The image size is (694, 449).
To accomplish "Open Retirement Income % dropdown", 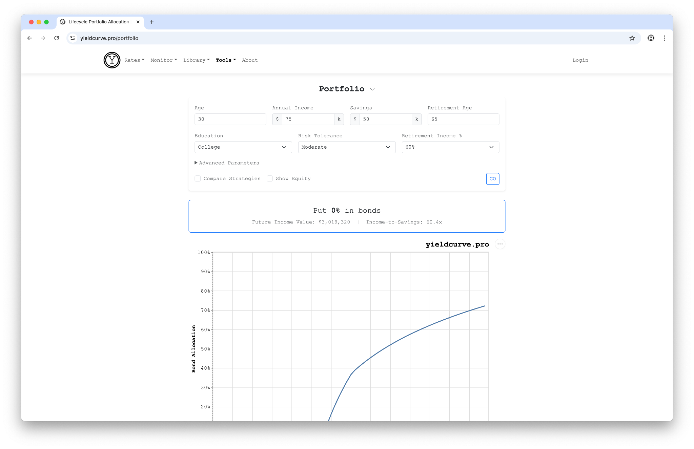I will (x=450, y=147).
